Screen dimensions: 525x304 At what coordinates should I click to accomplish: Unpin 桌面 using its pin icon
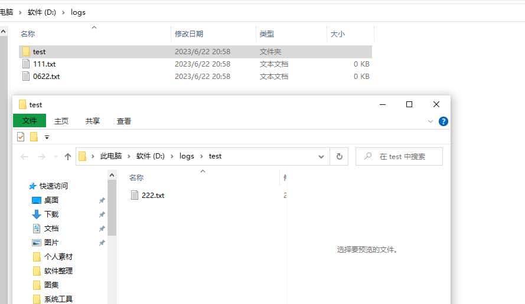[x=102, y=200]
